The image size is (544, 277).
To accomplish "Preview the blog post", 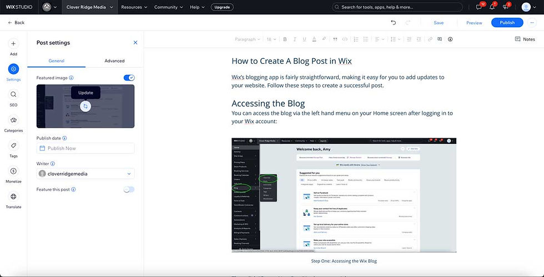I will (x=474, y=23).
